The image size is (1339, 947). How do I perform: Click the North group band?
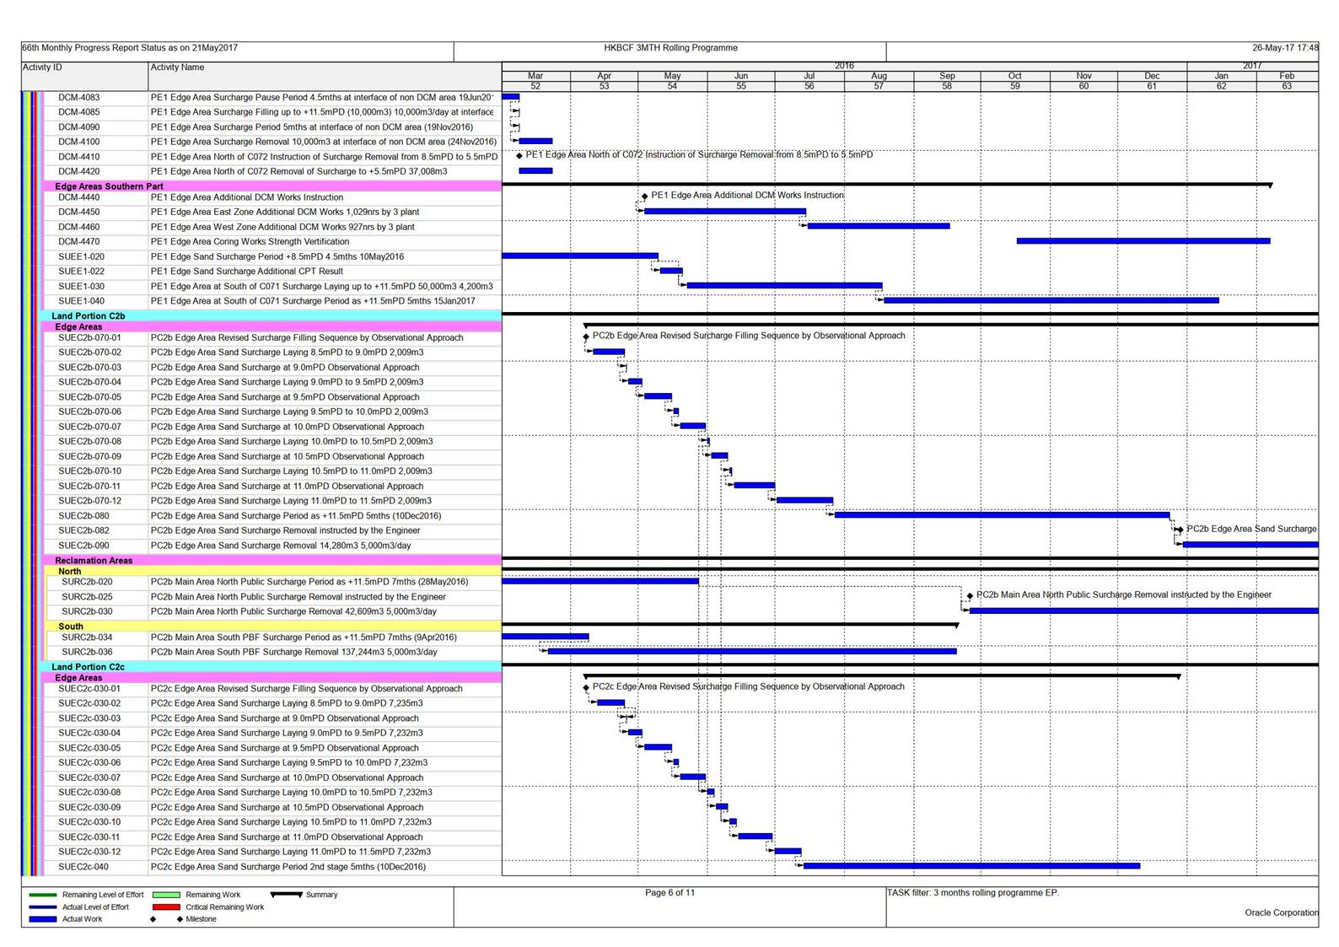point(273,571)
